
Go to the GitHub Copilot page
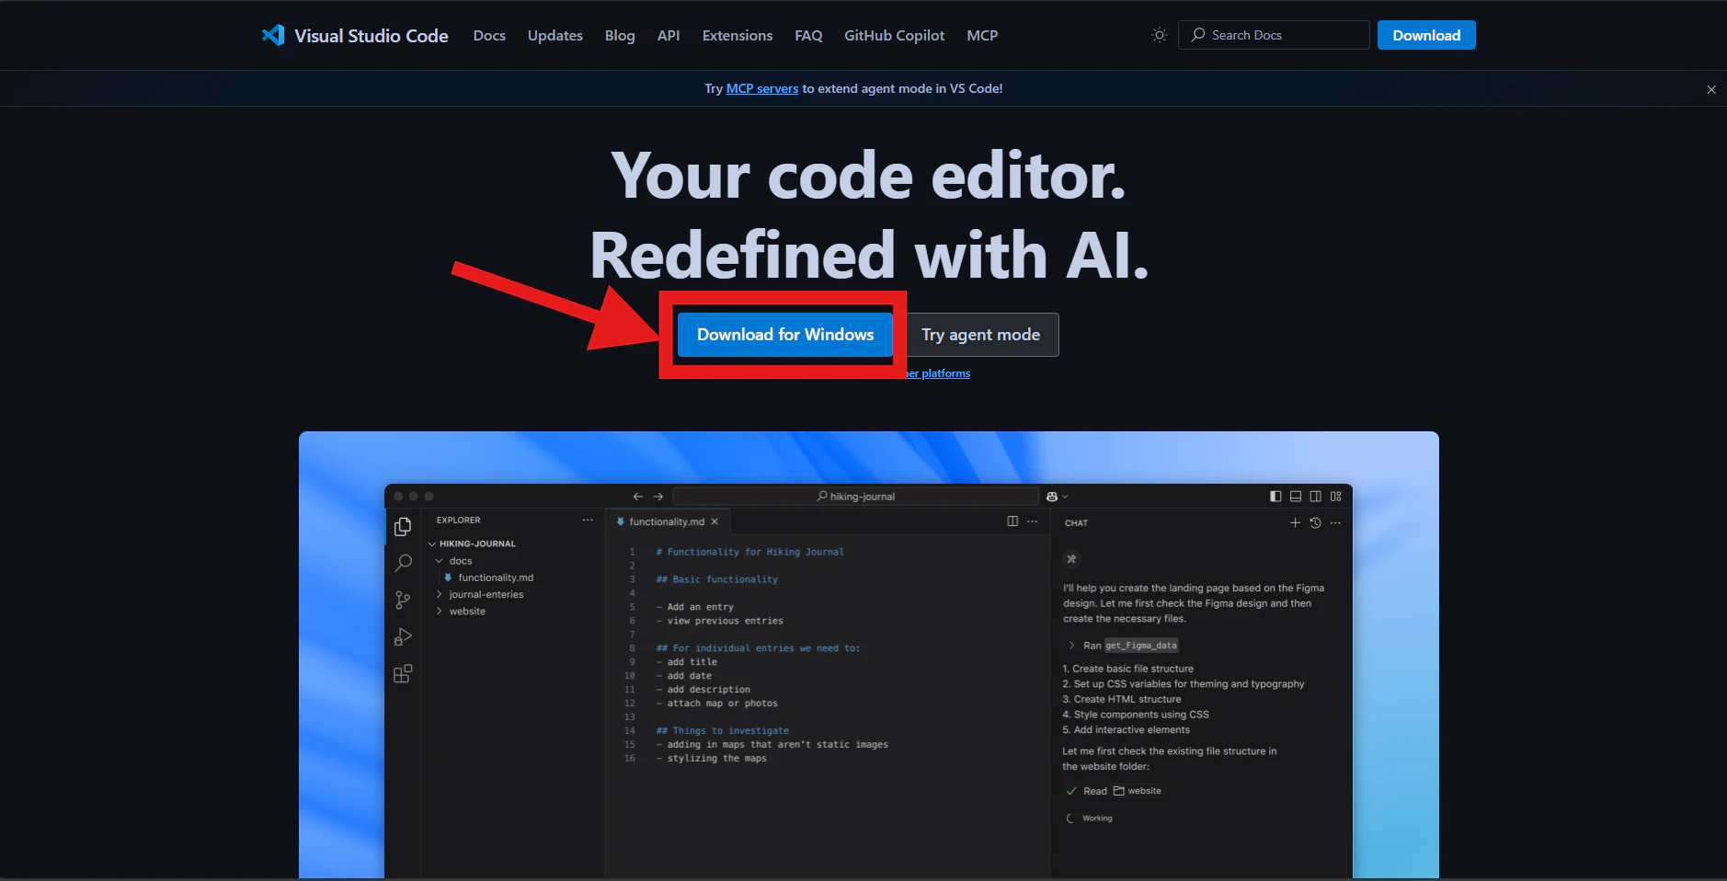(x=895, y=35)
